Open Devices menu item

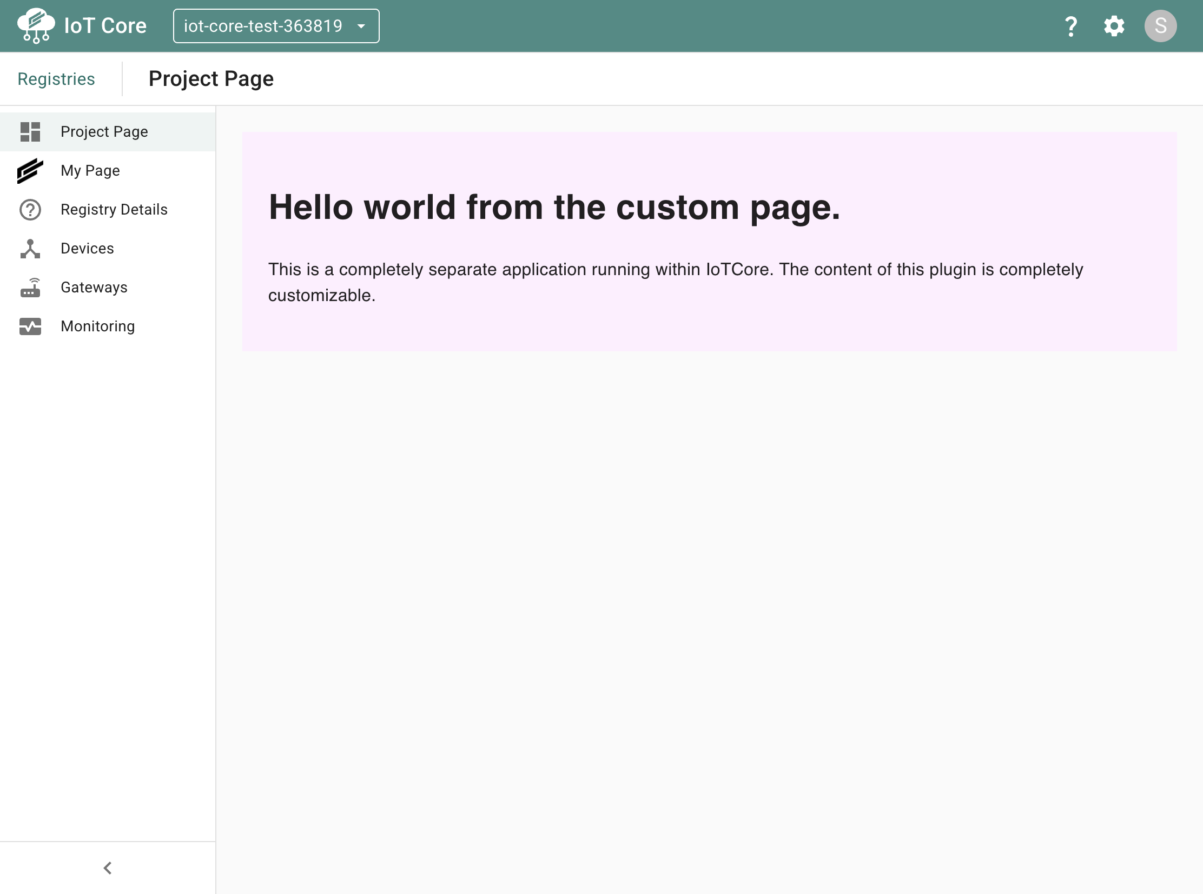pos(108,249)
